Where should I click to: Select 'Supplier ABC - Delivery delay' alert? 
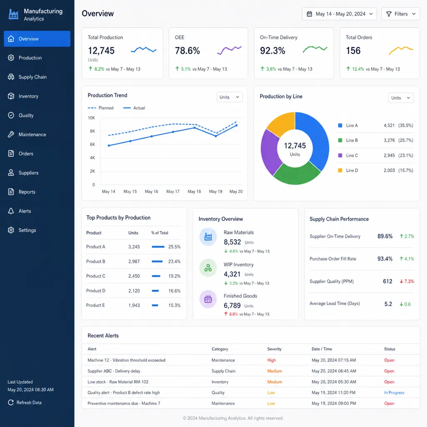(x=114, y=371)
